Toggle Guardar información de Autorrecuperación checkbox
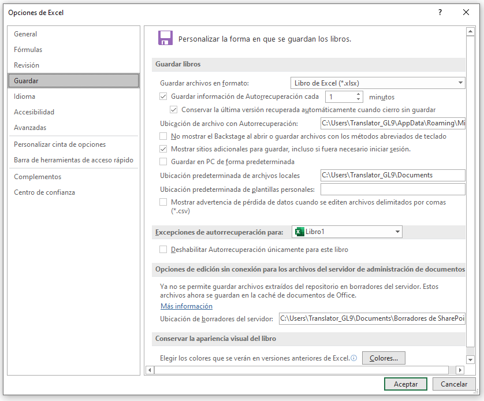 [x=163, y=96]
